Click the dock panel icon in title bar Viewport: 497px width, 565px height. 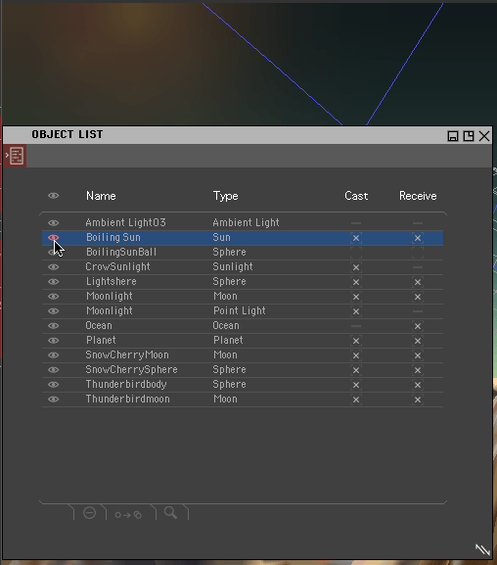(453, 136)
